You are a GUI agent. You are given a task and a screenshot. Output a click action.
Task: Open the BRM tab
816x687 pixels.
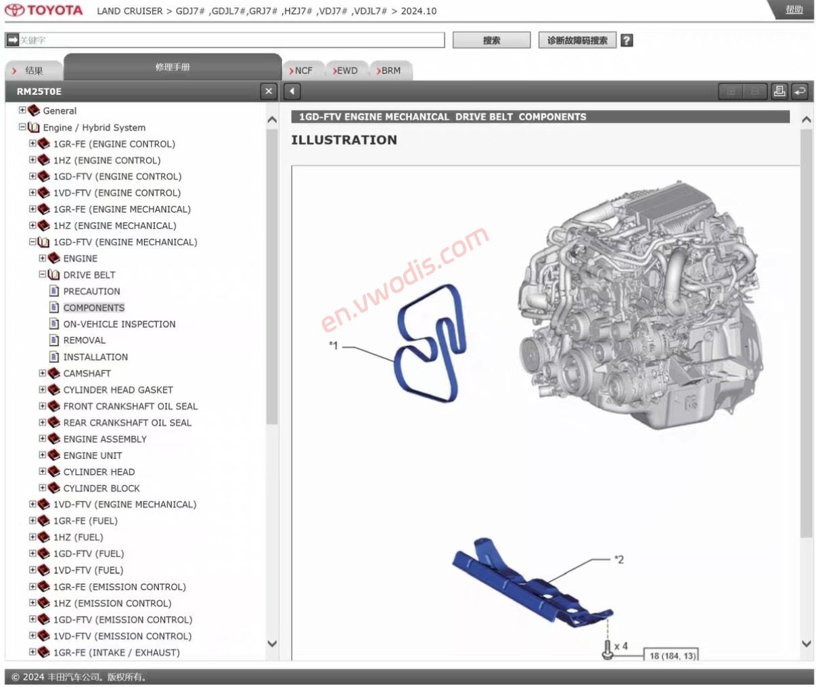pos(390,70)
